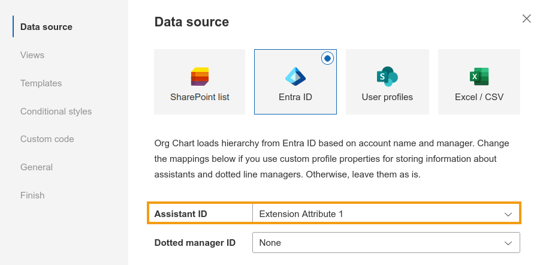Switch to the Custom code step
Image resolution: width=543 pixels, height=265 pixels.
pyautogui.click(x=47, y=139)
